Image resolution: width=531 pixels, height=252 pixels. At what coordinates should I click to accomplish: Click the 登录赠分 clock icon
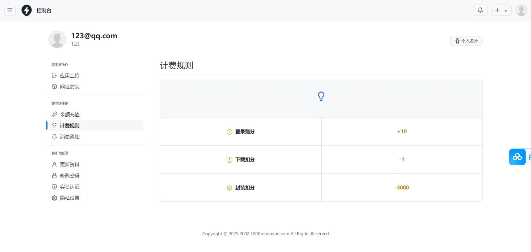point(229,132)
